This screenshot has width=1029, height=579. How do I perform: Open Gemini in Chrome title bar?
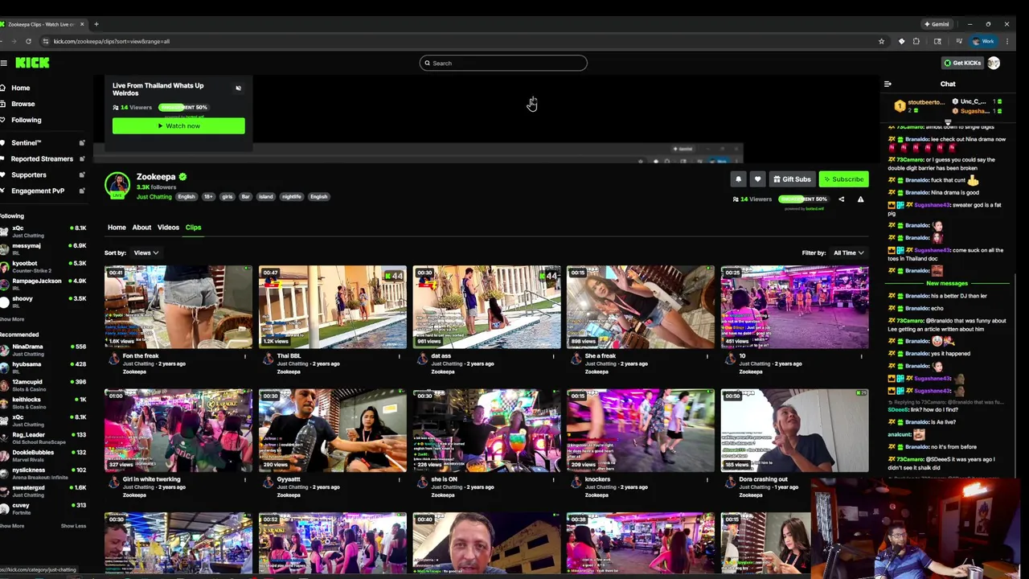[x=937, y=24]
